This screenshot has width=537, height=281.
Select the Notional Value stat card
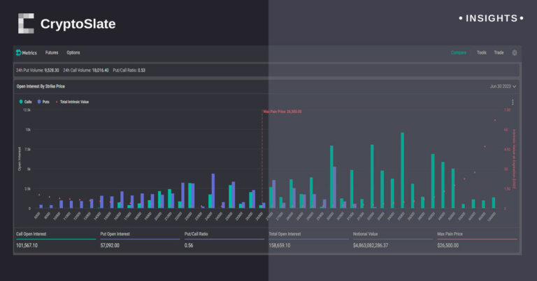390,241
